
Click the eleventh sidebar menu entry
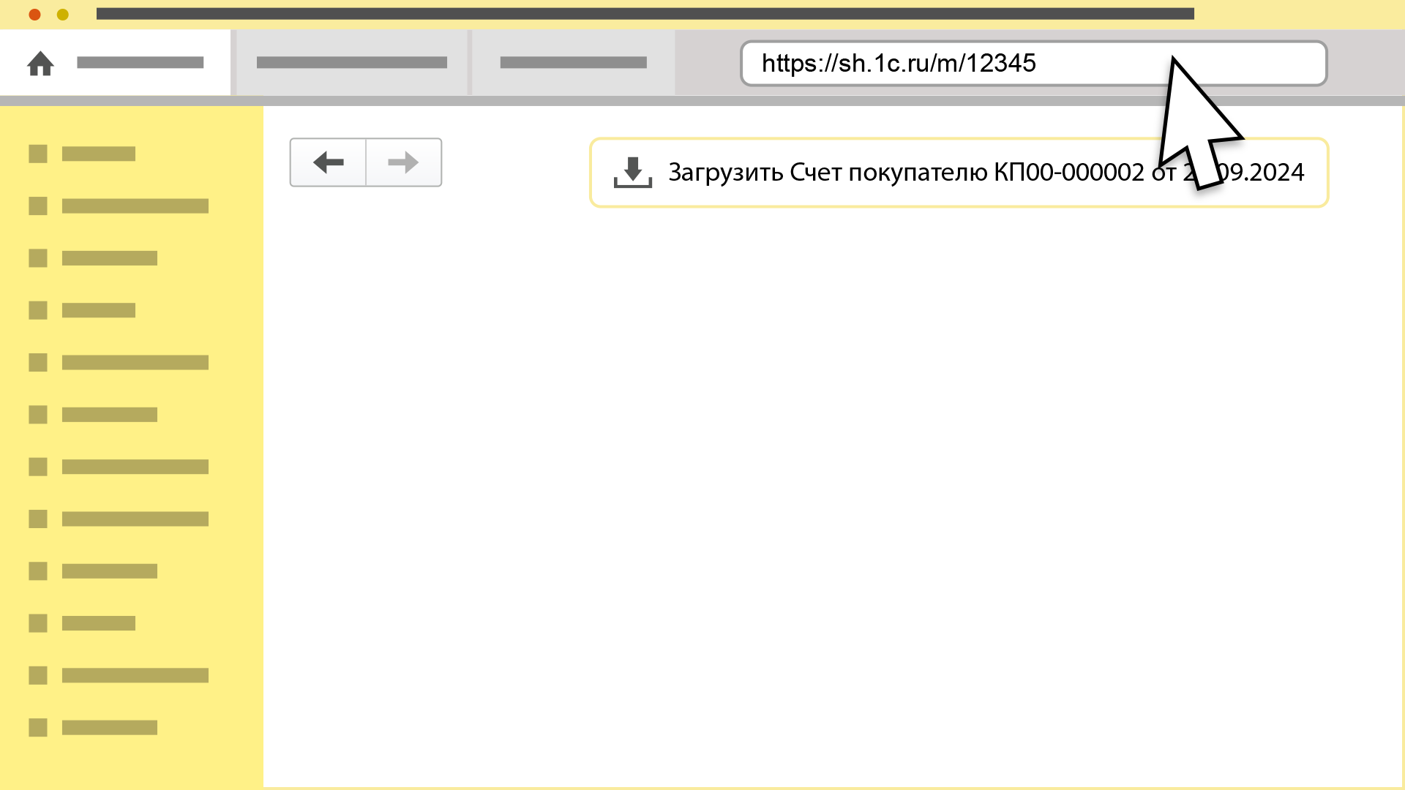coord(135,675)
